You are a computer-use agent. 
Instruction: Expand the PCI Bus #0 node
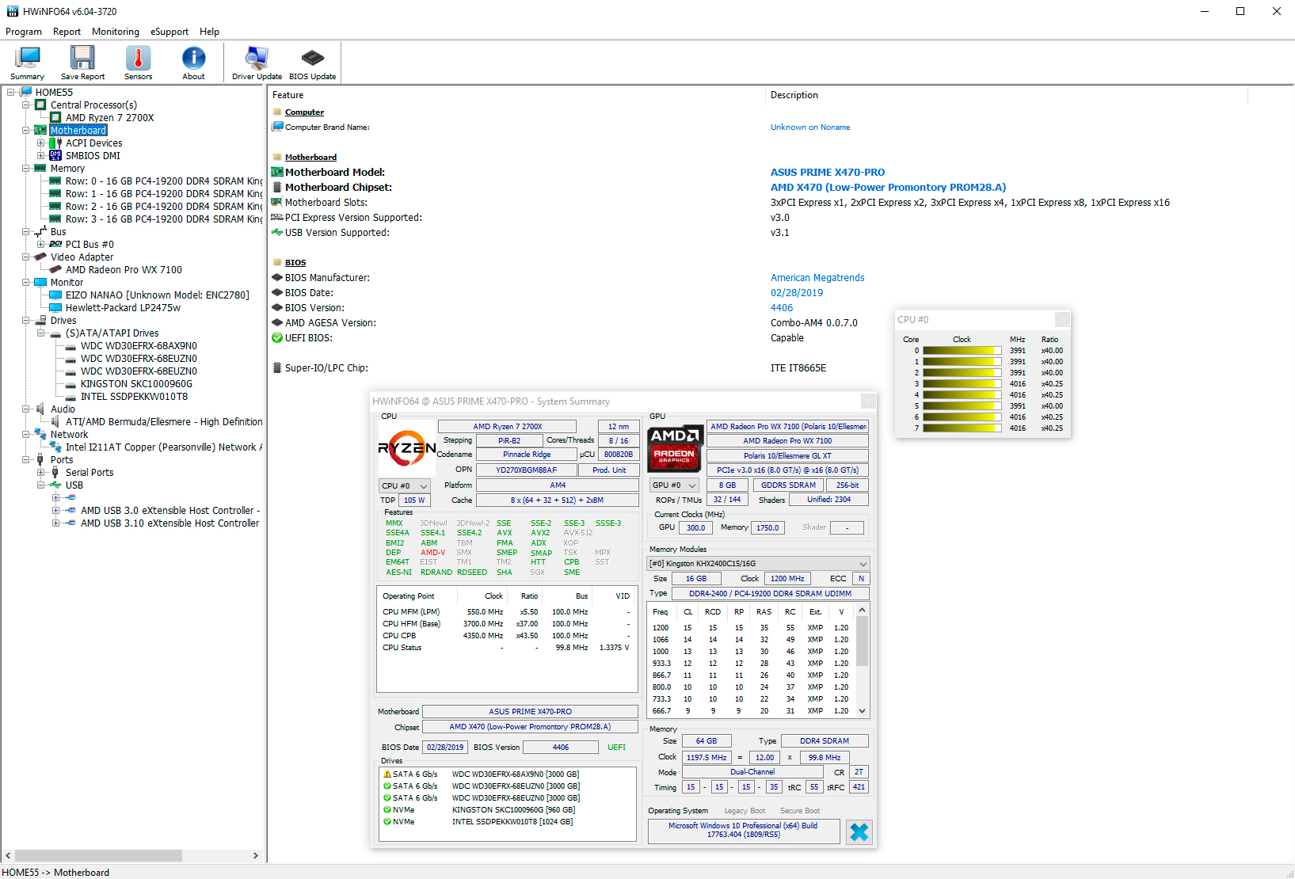point(40,245)
